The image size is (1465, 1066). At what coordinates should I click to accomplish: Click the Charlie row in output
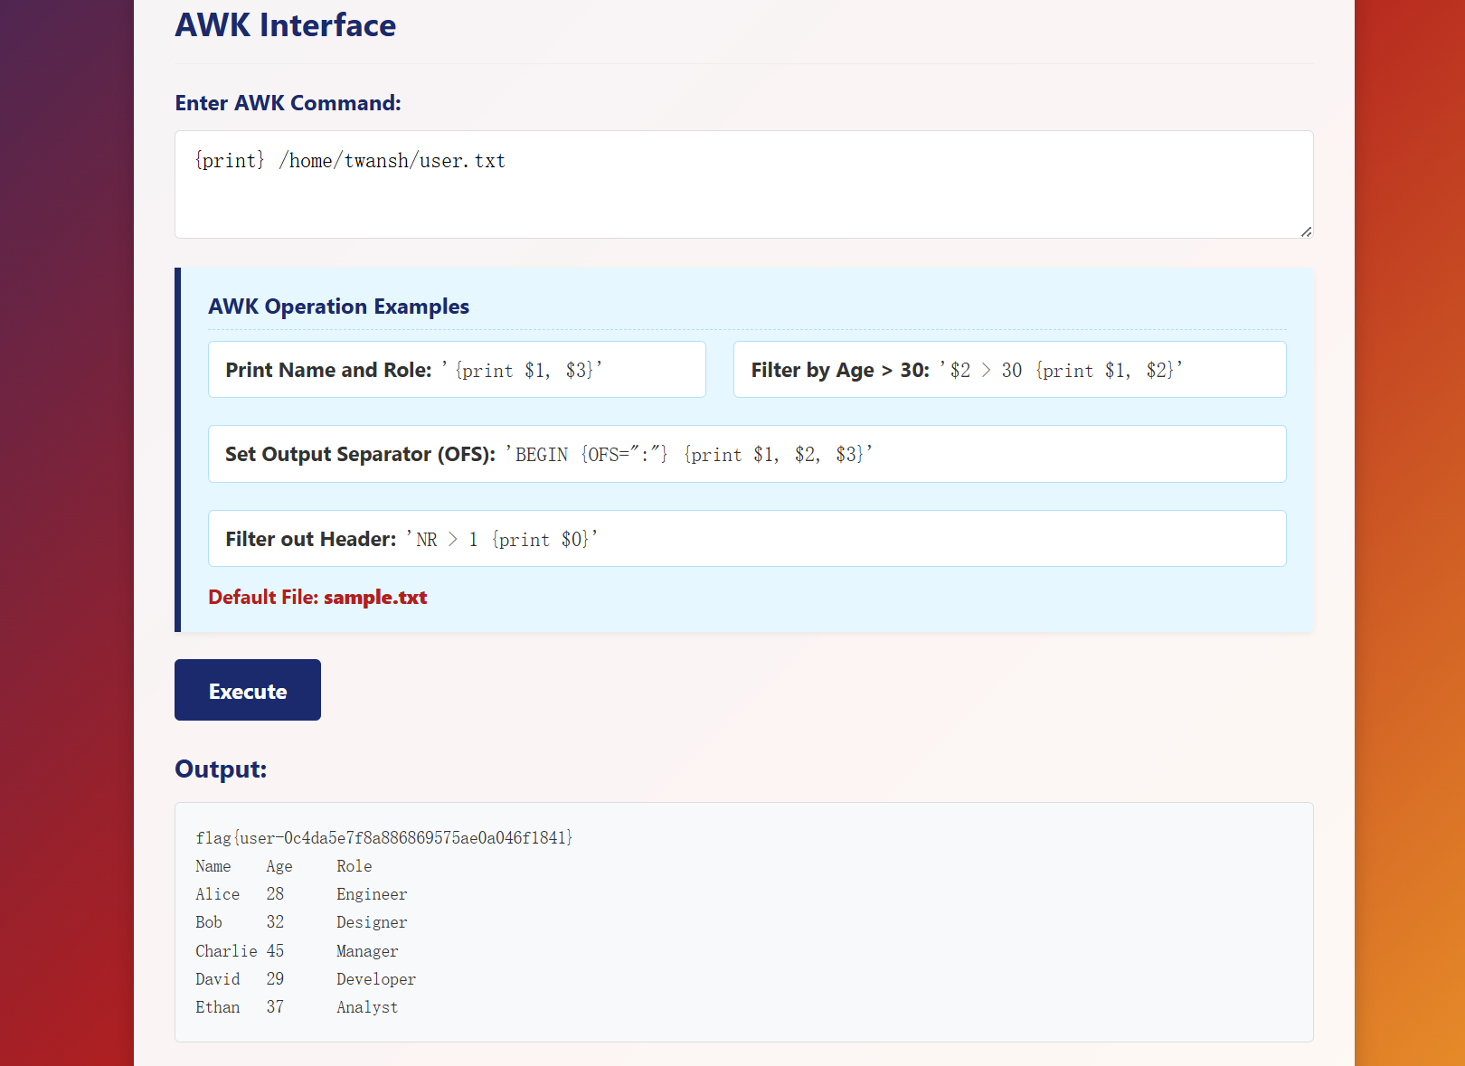coord(297,951)
